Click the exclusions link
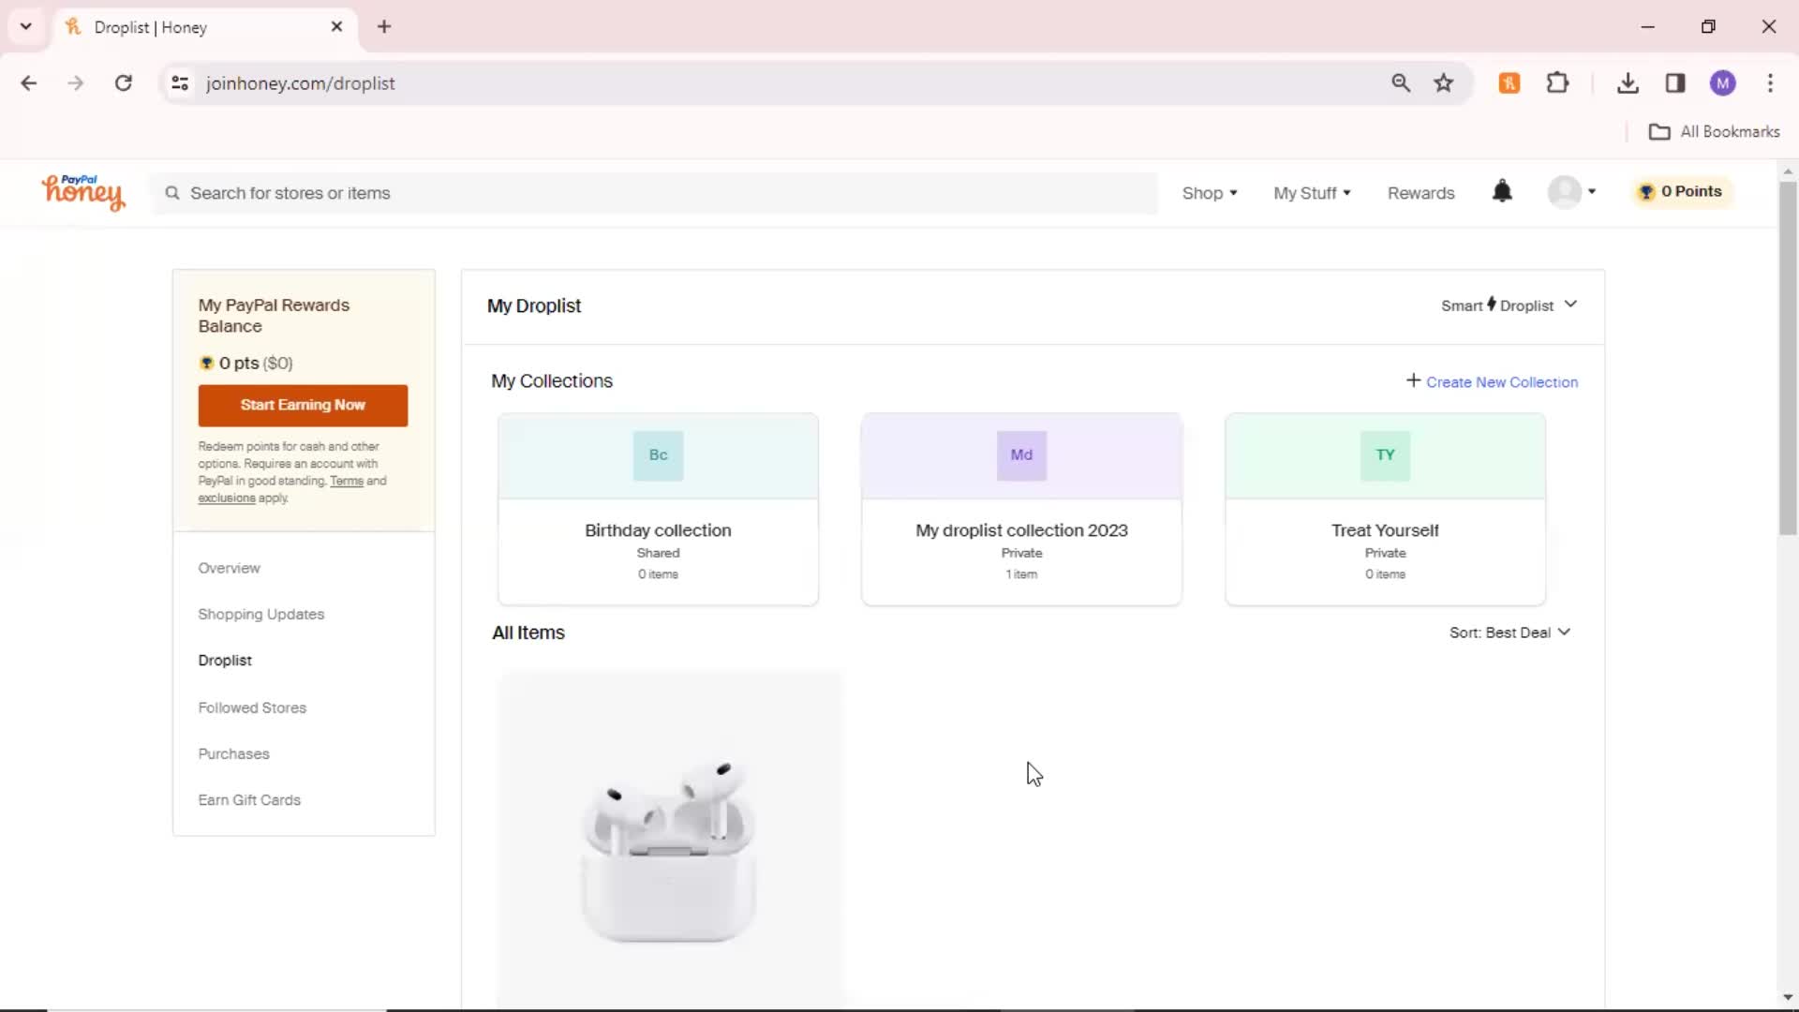The image size is (1799, 1012). pyautogui.click(x=228, y=498)
